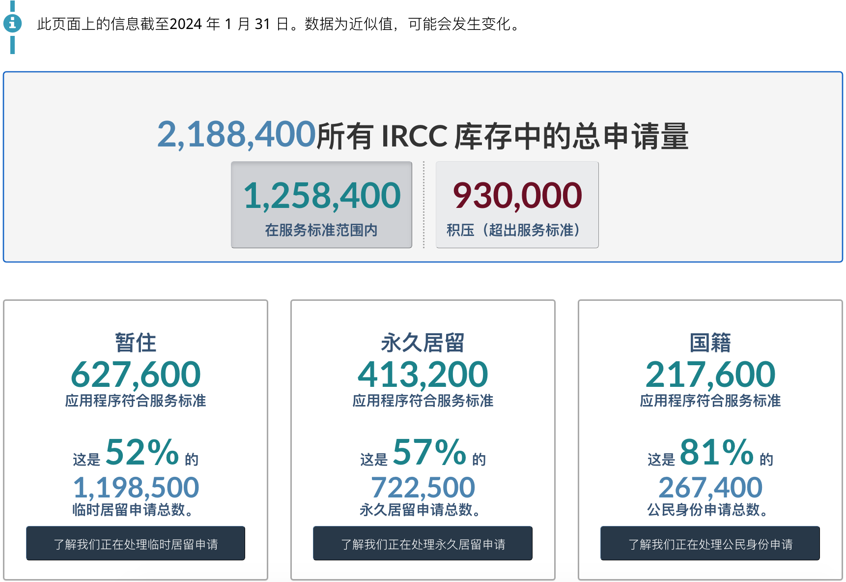Click the 在服务标准范围内 label

[x=321, y=230]
